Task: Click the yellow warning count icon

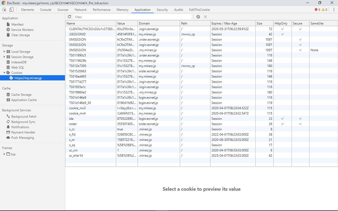Action: pos(323,10)
